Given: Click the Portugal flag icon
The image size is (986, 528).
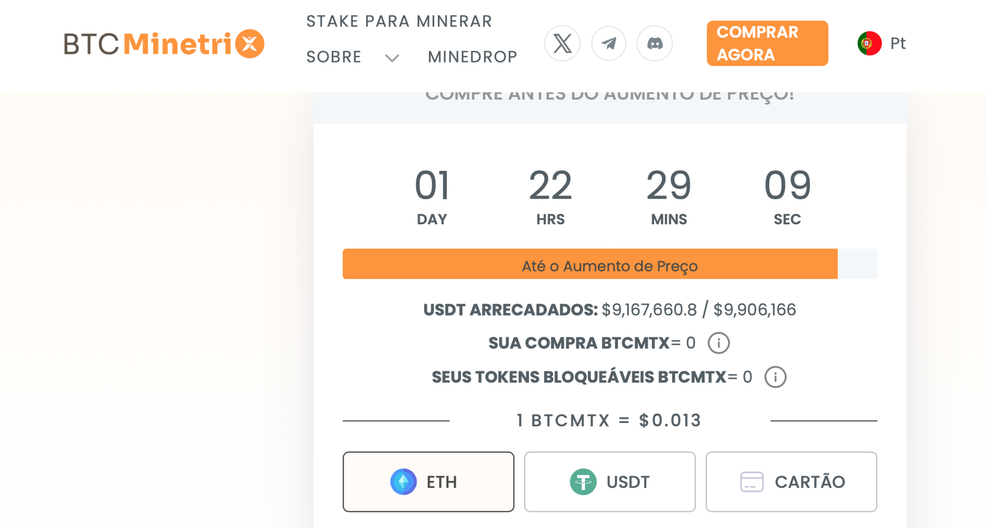Looking at the screenshot, I should coord(869,43).
